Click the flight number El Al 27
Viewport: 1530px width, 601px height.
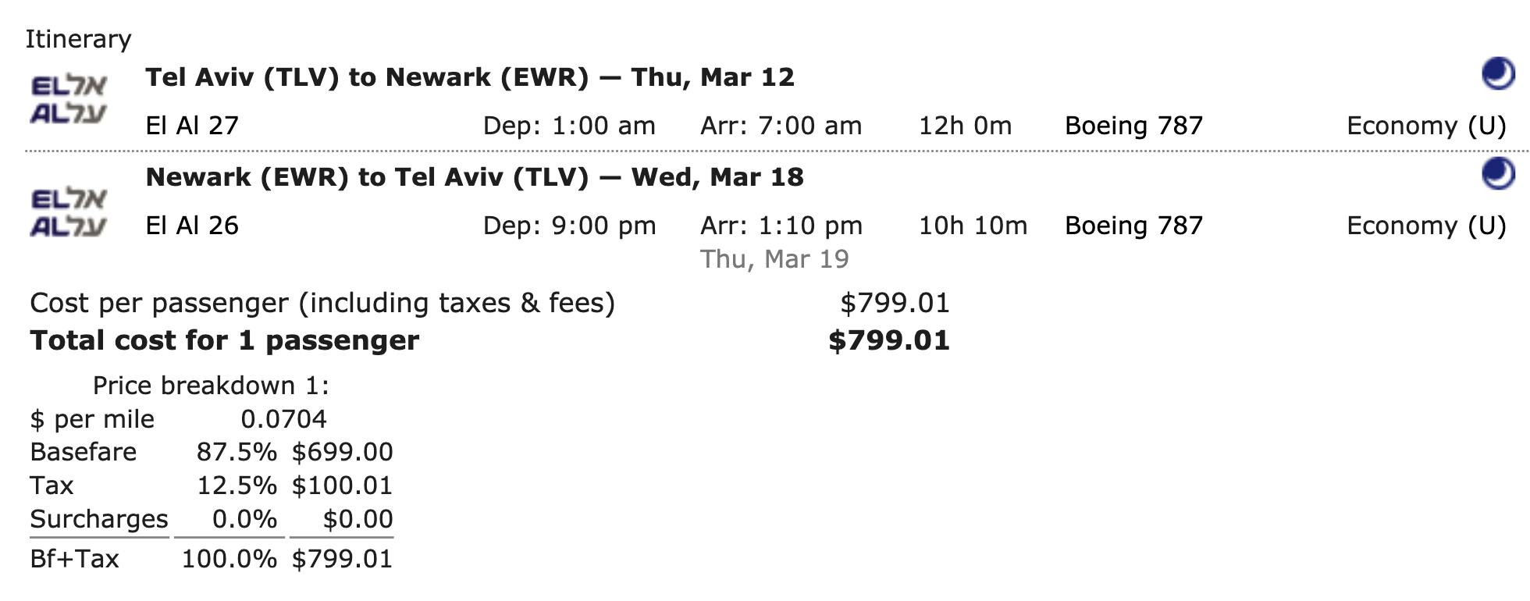click(192, 126)
